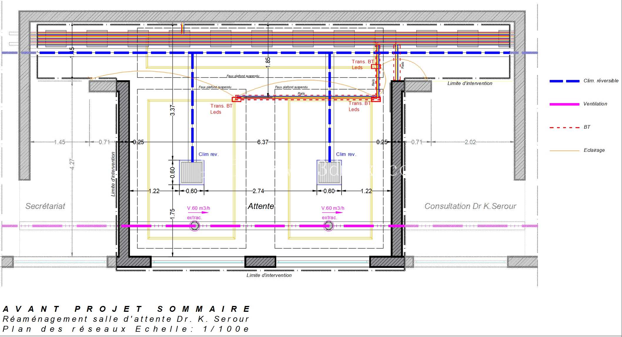Image resolution: width=622 pixels, height=337 pixels.
Task: Click the 'AVANT PROJET SOMMAIRE' title line
Action: pos(127,309)
